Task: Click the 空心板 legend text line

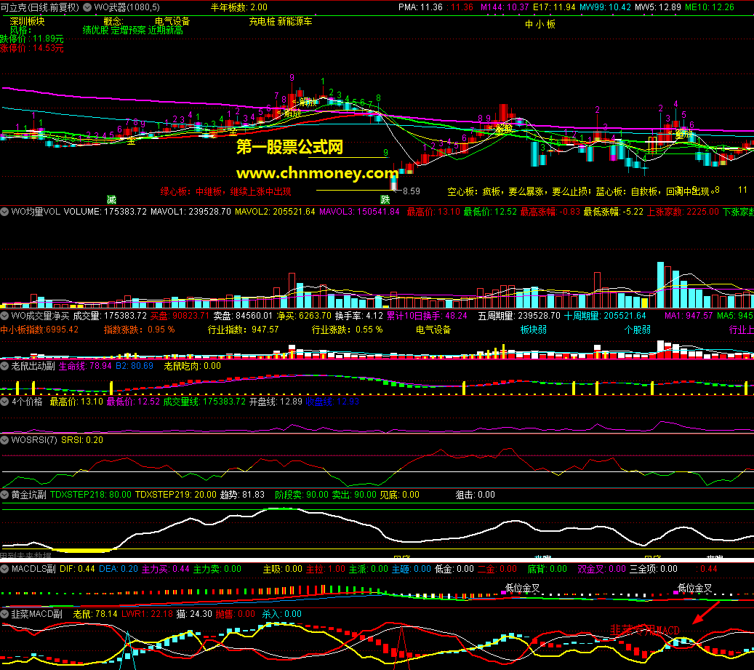Action: 580,192
